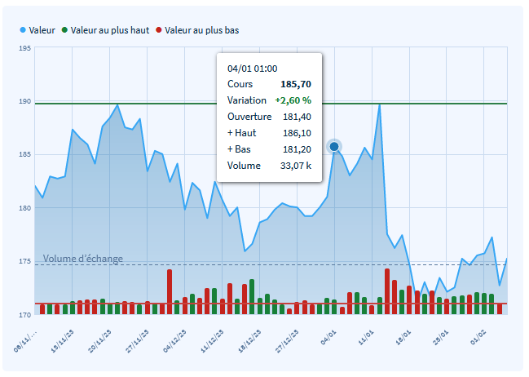Toggle the Valeur series legend label

click(x=42, y=30)
